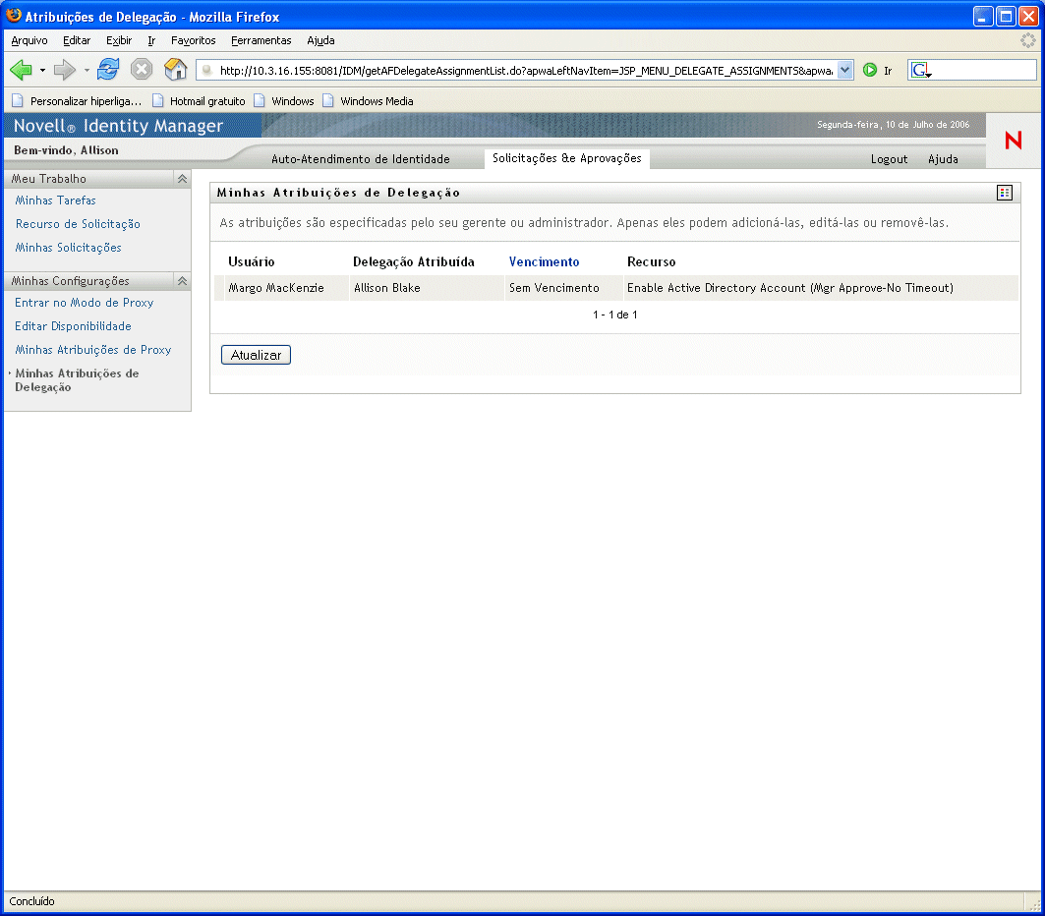Image resolution: width=1045 pixels, height=916 pixels.
Task: Click the display options icon in the panel header
Action: pos(1004,193)
